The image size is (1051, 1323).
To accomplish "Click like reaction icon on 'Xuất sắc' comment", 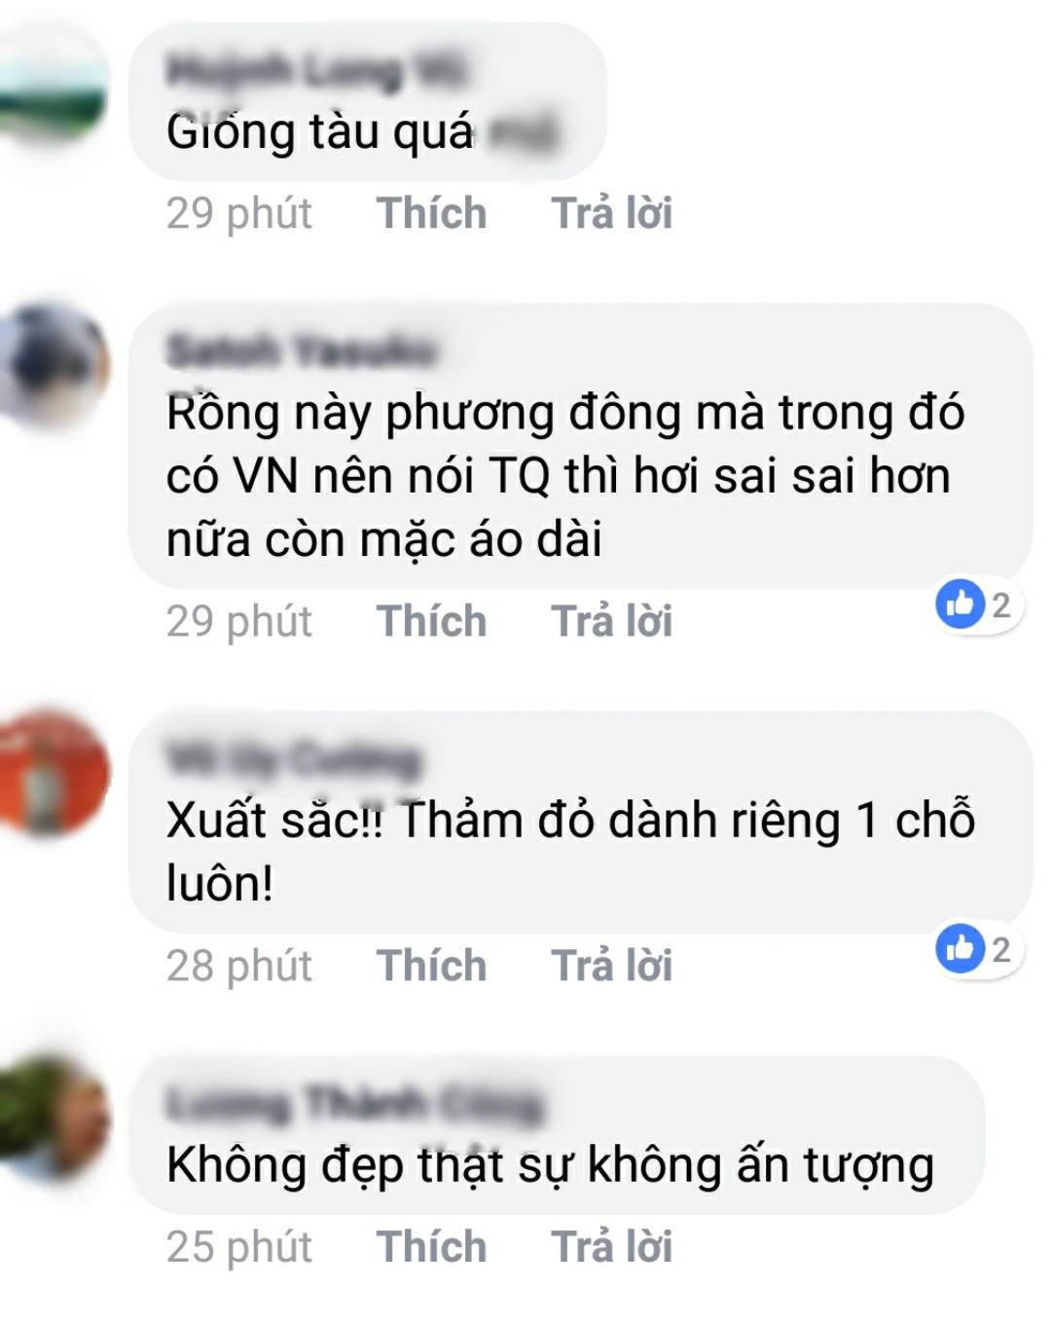I will 960,948.
